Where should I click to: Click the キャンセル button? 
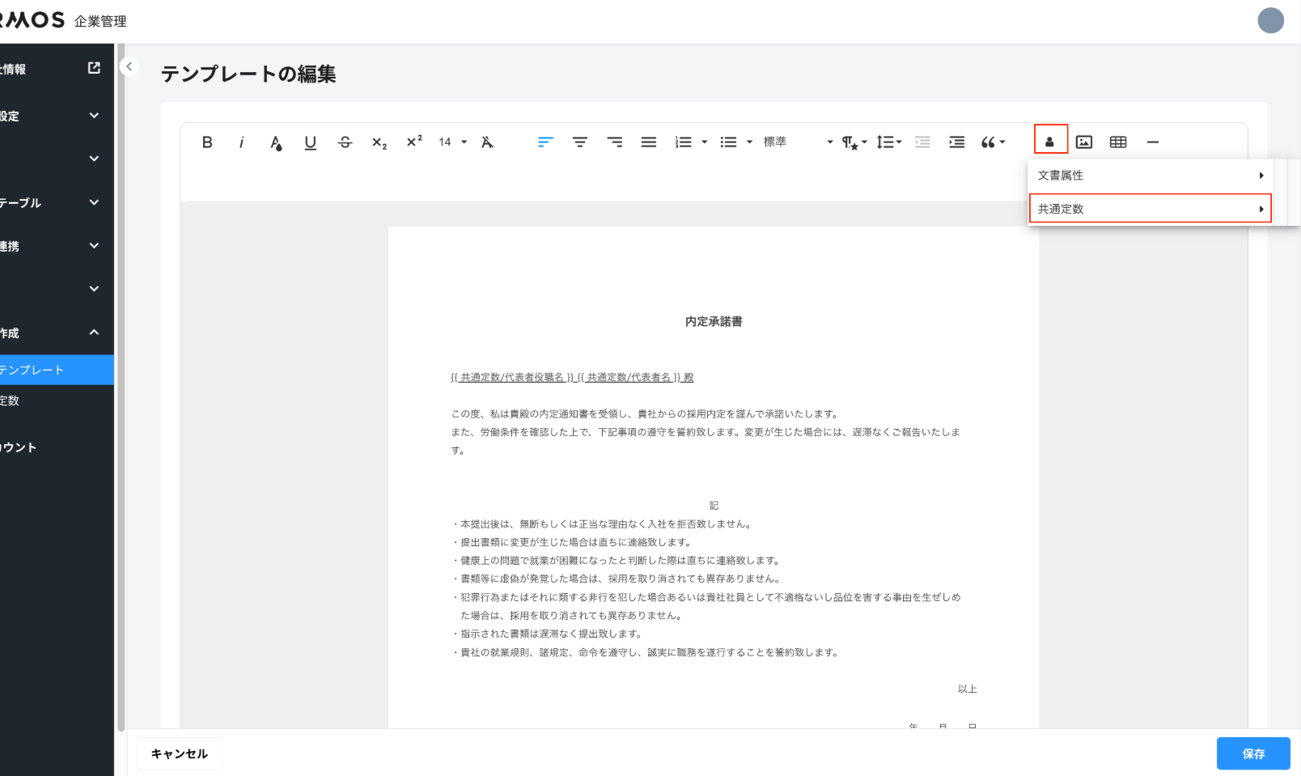[x=180, y=753]
